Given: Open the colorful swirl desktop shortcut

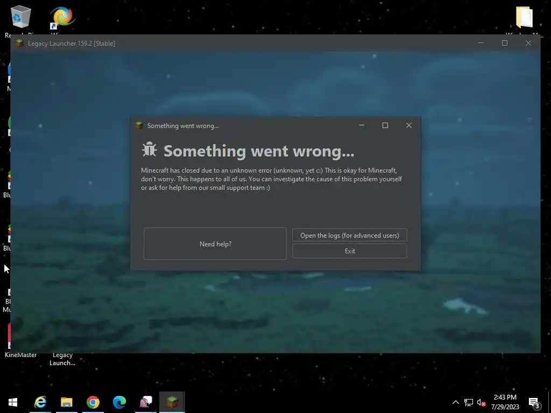Looking at the screenshot, I should pos(62,17).
